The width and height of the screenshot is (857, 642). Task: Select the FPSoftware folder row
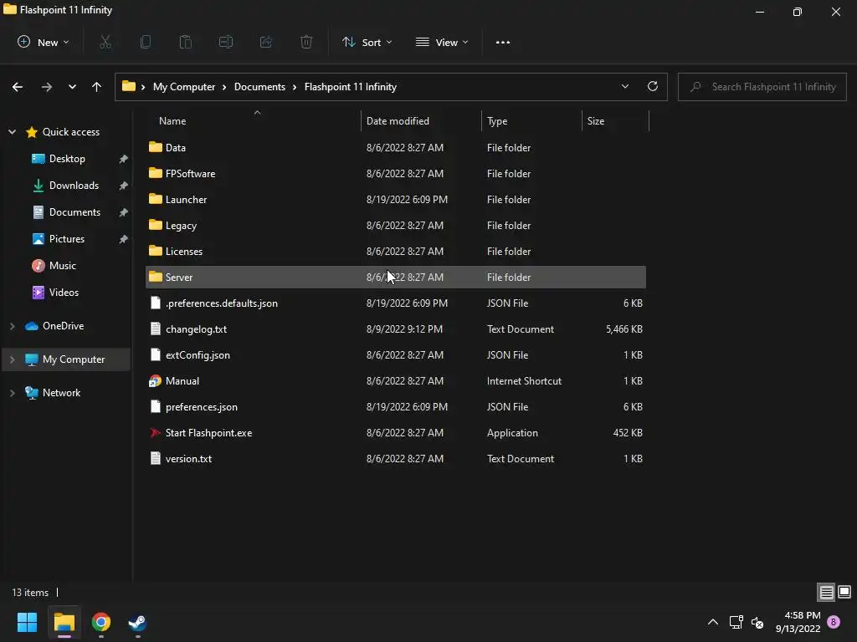[396, 174]
